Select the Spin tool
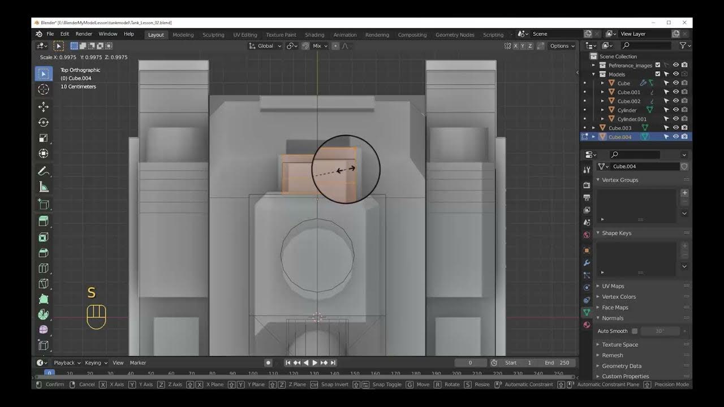Image resolution: width=724 pixels, height=407 pixels. tap(44, 314)
